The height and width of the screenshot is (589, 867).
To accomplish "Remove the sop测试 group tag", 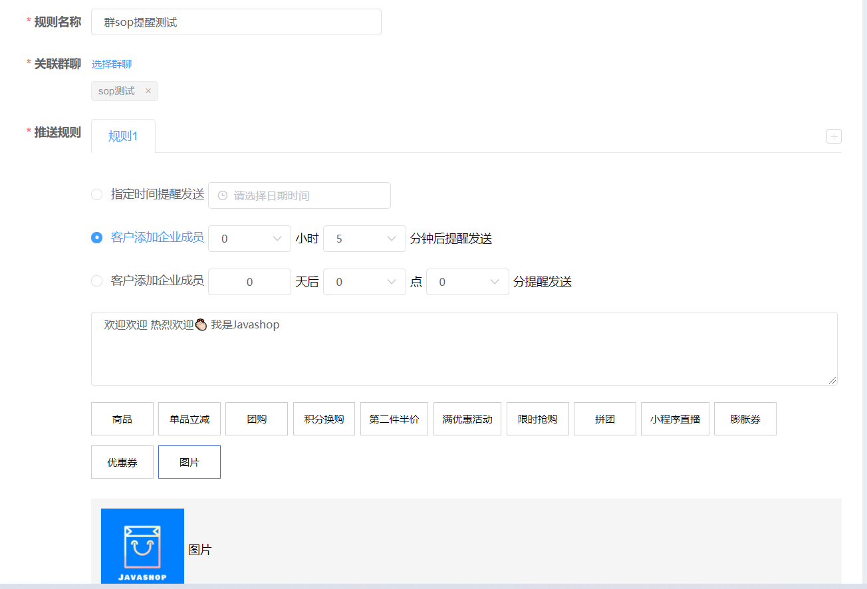I will pos(148,91).
